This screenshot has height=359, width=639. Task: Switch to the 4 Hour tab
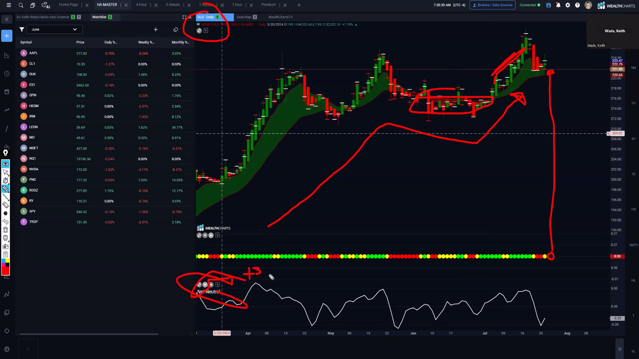[x=141, y=5]
